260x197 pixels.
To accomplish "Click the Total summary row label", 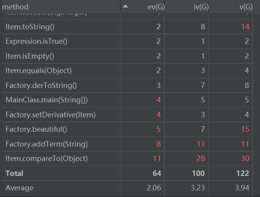I will pos(15,173).
